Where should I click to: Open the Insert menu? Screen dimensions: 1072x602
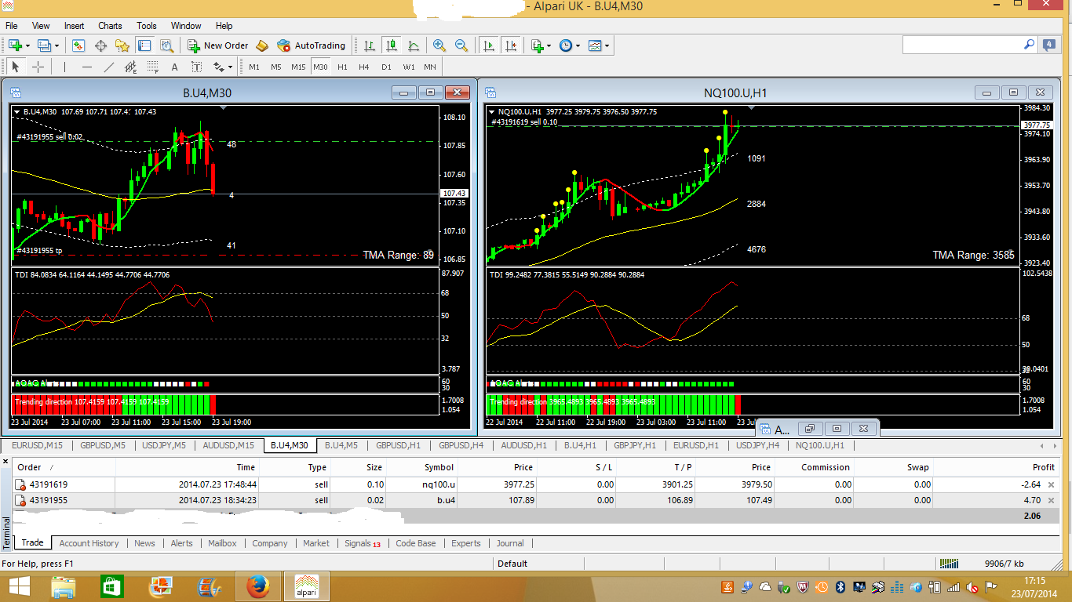pyautogui.click(x=75, y=26)
